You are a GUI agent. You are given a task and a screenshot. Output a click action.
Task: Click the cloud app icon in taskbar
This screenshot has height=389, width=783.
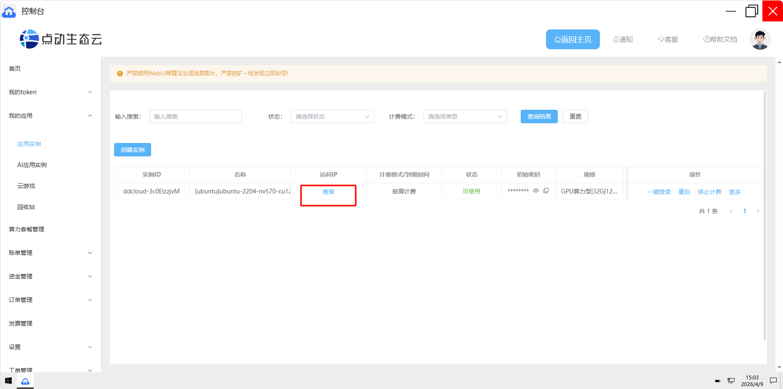(x=25, y=381)
